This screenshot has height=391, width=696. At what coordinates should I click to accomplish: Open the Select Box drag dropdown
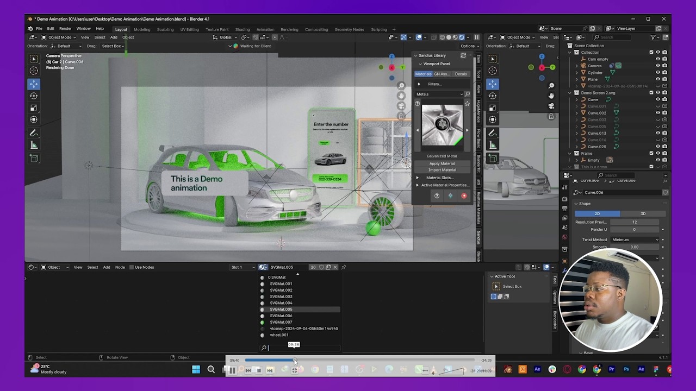pos(113,46)
